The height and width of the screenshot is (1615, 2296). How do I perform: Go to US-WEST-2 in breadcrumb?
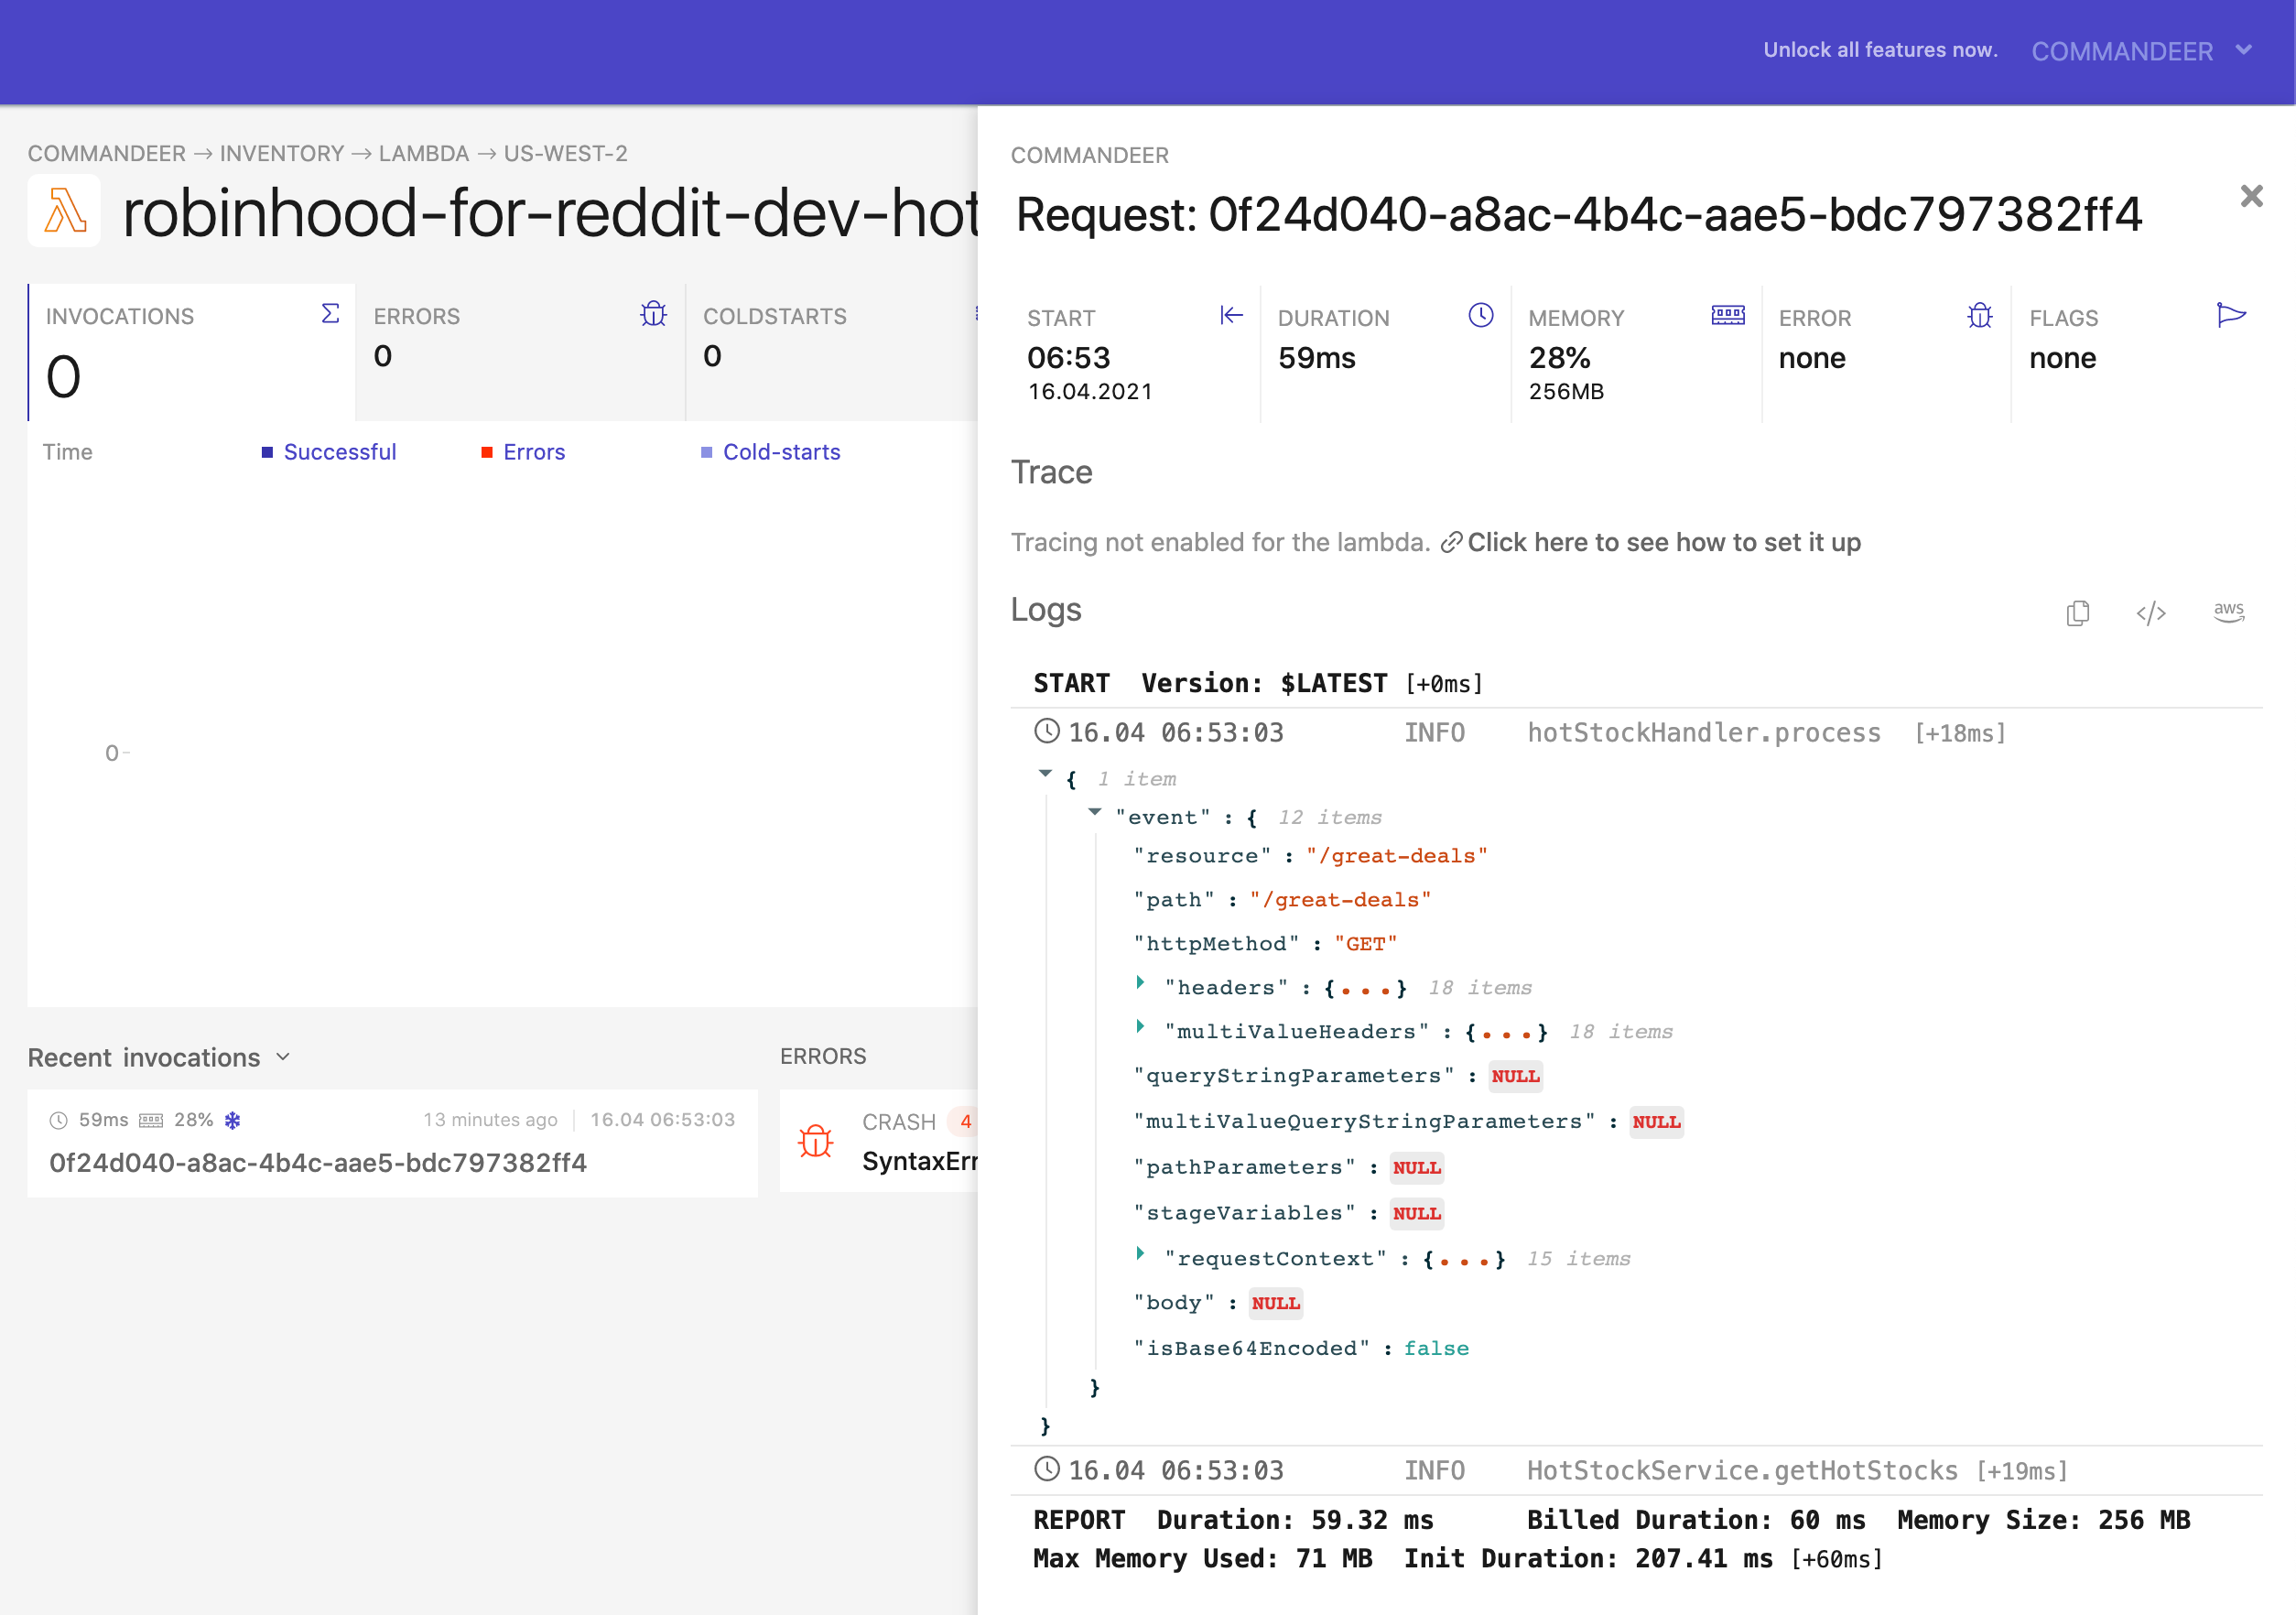pos(566,153)
